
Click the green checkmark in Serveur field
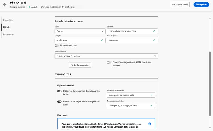click(154, 31)
